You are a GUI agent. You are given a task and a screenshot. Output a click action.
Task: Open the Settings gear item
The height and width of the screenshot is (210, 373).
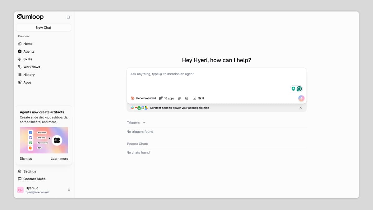[x=27, y=171]
